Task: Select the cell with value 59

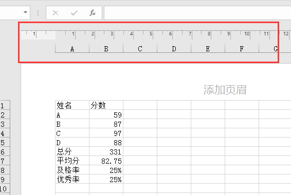Action: pos(106,114)
